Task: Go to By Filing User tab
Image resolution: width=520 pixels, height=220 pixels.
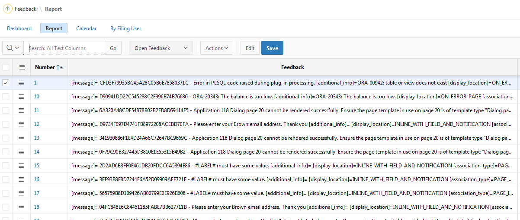Action: pyautogui.click(x=126, y=28)
